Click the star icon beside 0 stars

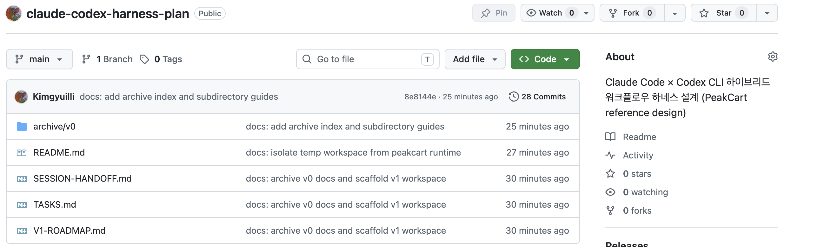click(610, 174)
